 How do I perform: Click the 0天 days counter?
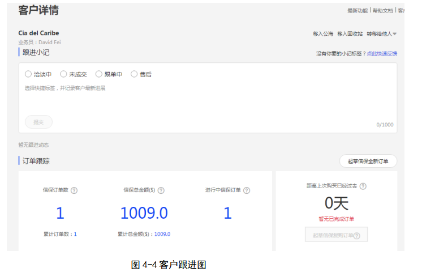coord(337,203)
